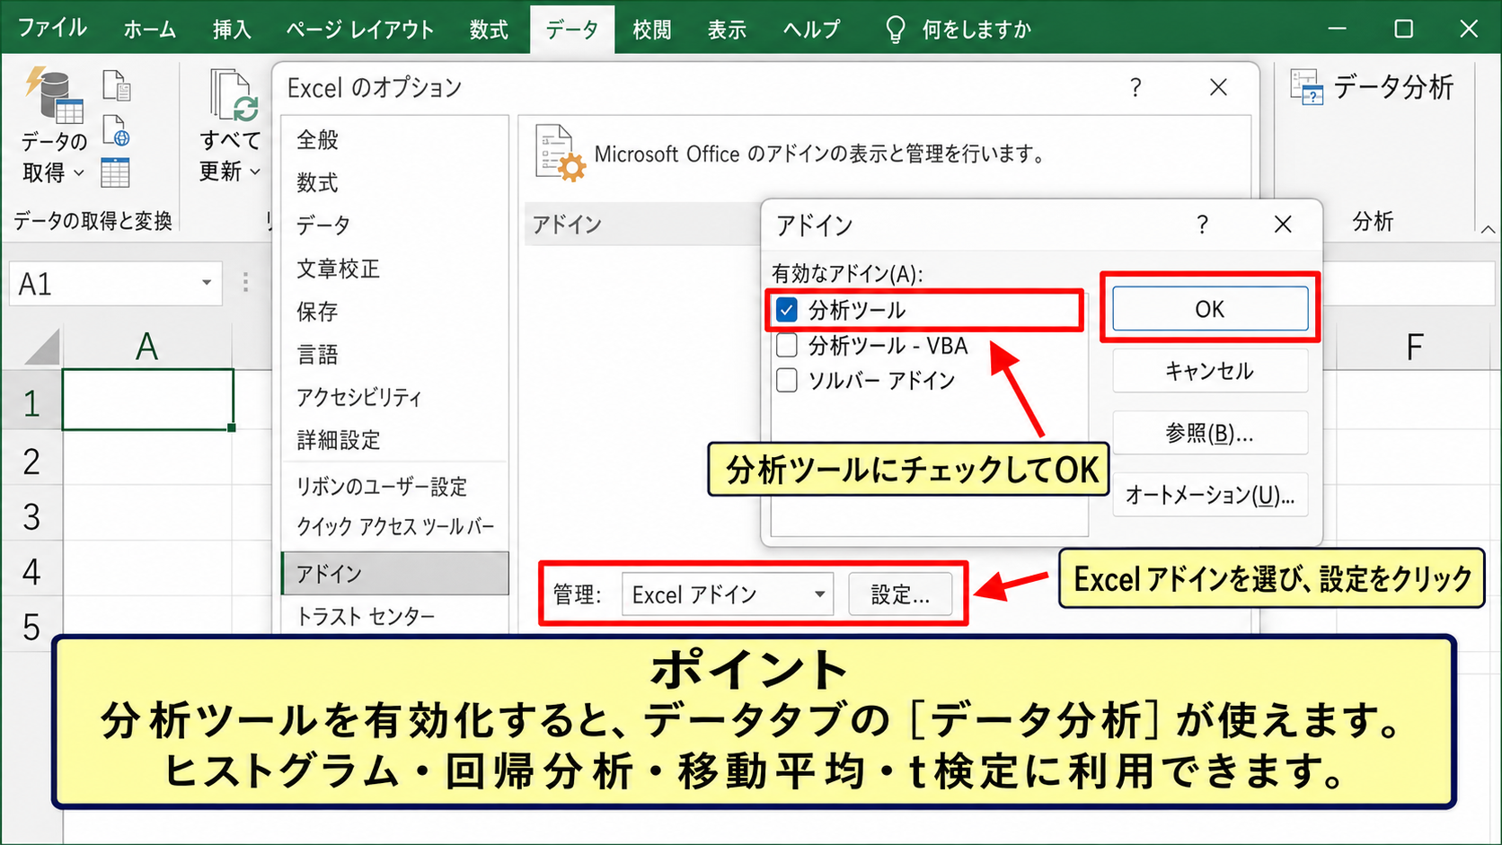1502x845 pixels.
Task: Click column header A
Action: pyautogui.click(x=147, y=347)
